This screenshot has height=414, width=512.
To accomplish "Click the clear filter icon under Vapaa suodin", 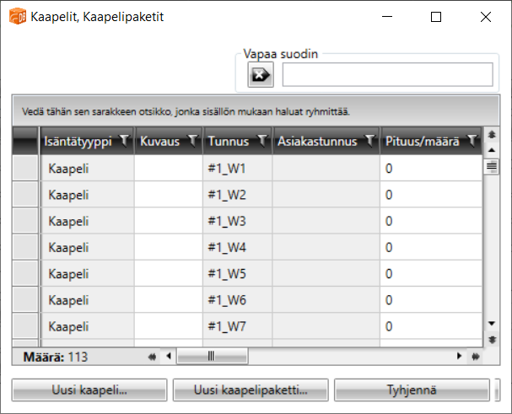I will pyautogui.click(x=259, y=75).
